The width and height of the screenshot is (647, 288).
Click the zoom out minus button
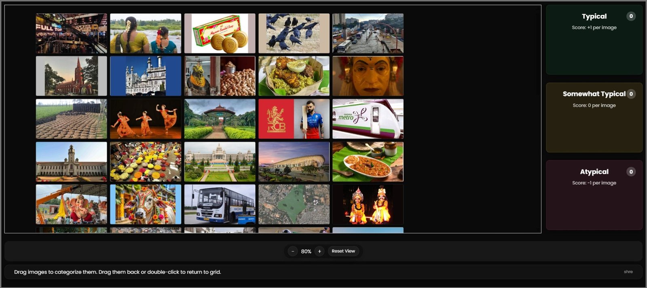pyautogui.click(x=293, y=251)
